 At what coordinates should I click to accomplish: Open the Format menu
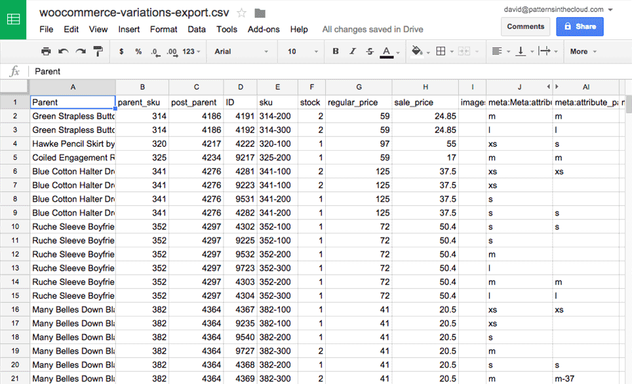pos(163,29)
